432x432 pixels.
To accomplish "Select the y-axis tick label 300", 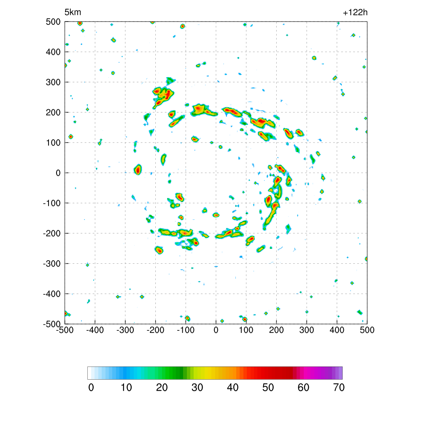I will click(x=53, y=82).
